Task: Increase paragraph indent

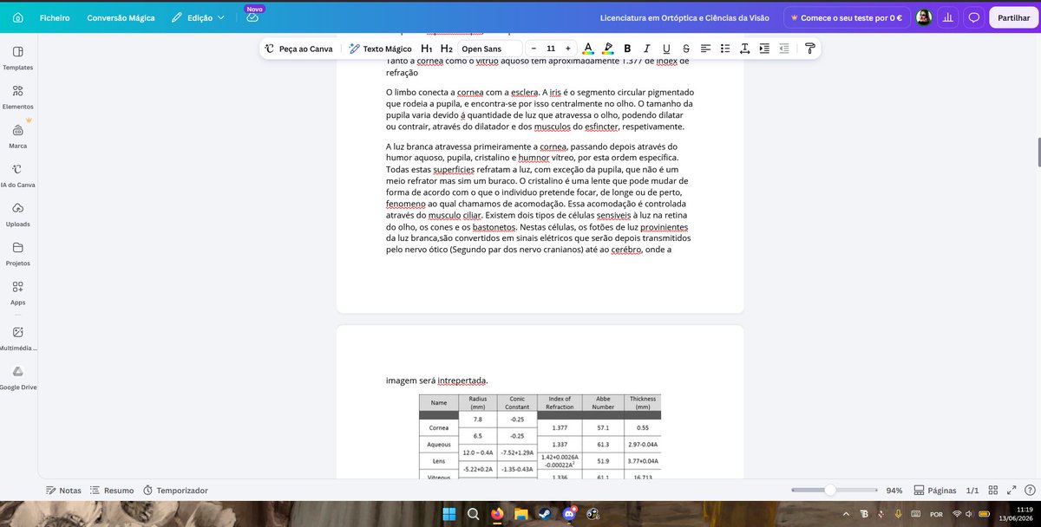Action: [x=764, y=49]
